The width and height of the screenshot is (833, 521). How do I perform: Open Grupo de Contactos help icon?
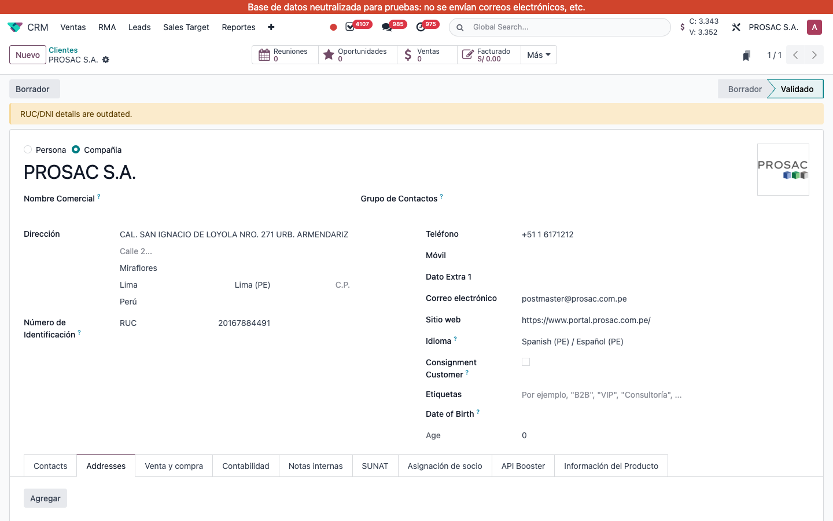tap(441, 197)
